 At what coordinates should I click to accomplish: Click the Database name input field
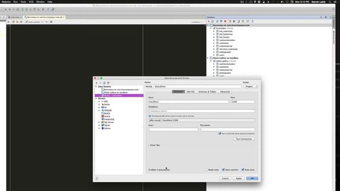pos(202,111)
